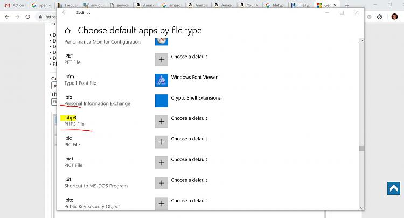Click the 'PIC File' description text
404x218 pixels.
[x=72, y=145]
